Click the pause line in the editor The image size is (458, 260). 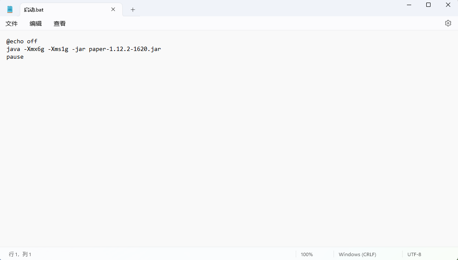15,57
